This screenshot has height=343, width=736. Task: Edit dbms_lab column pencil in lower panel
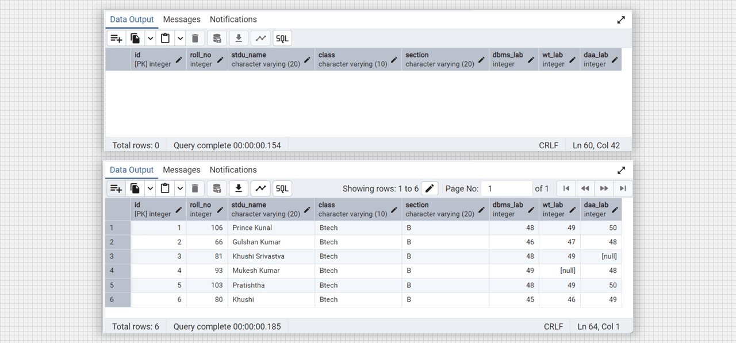click(532, 210)
